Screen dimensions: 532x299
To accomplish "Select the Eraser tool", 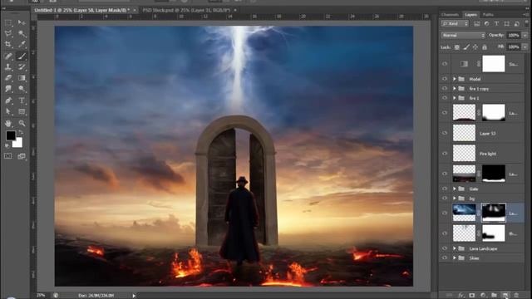I will pyautogui.click(x=8, y=78).
